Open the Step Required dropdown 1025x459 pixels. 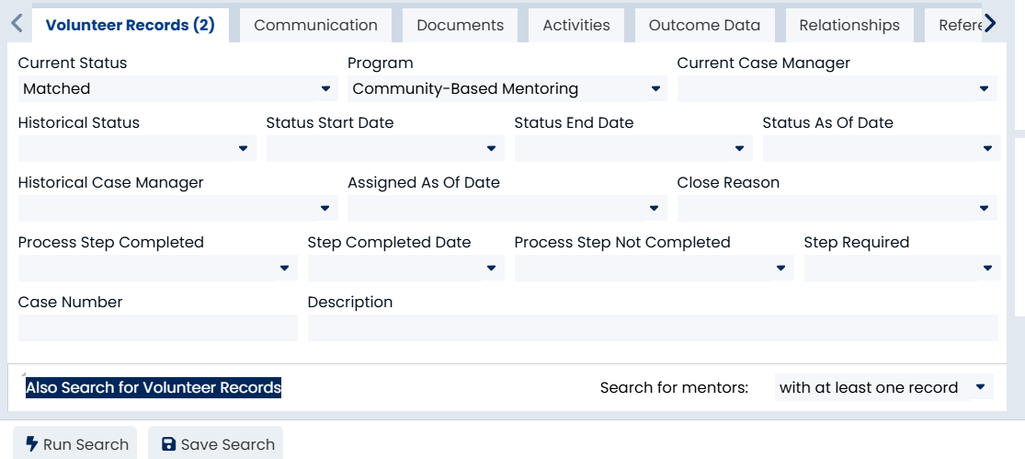click(x=902, y=268)
